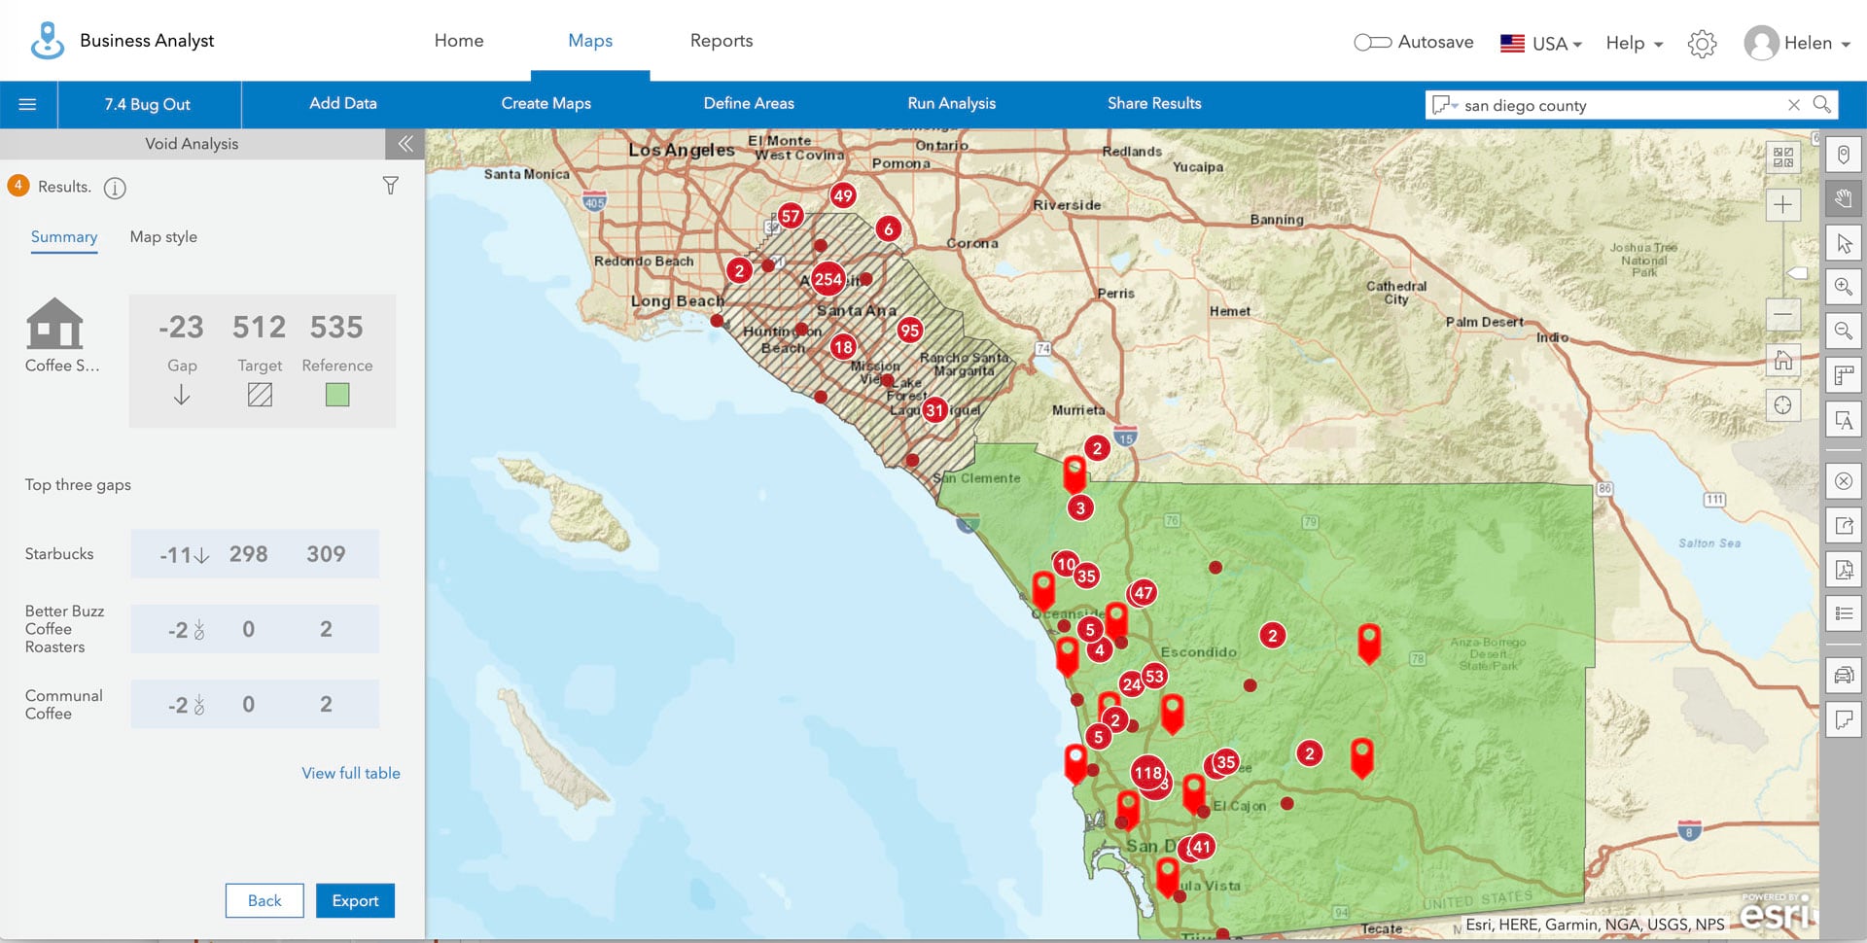Click the hatched Target symbol swatch
The image size is (1867, 943).
260,395
